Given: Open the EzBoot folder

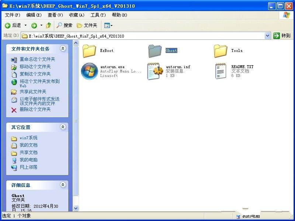Looking at the screenshot, I should tap(90, 50).
